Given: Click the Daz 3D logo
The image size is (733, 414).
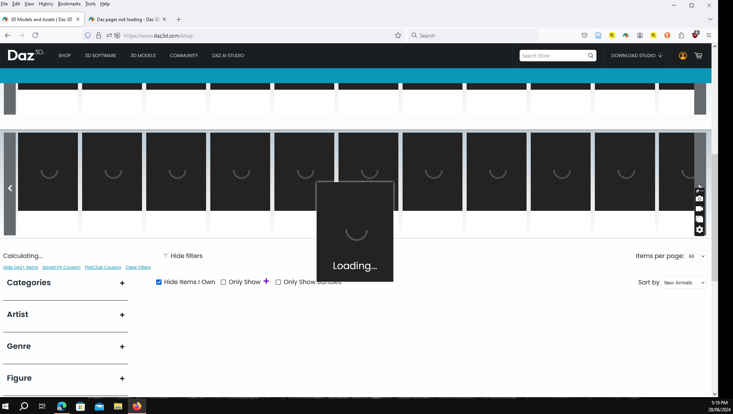Looking at the screenshot, I should point(26,56).
